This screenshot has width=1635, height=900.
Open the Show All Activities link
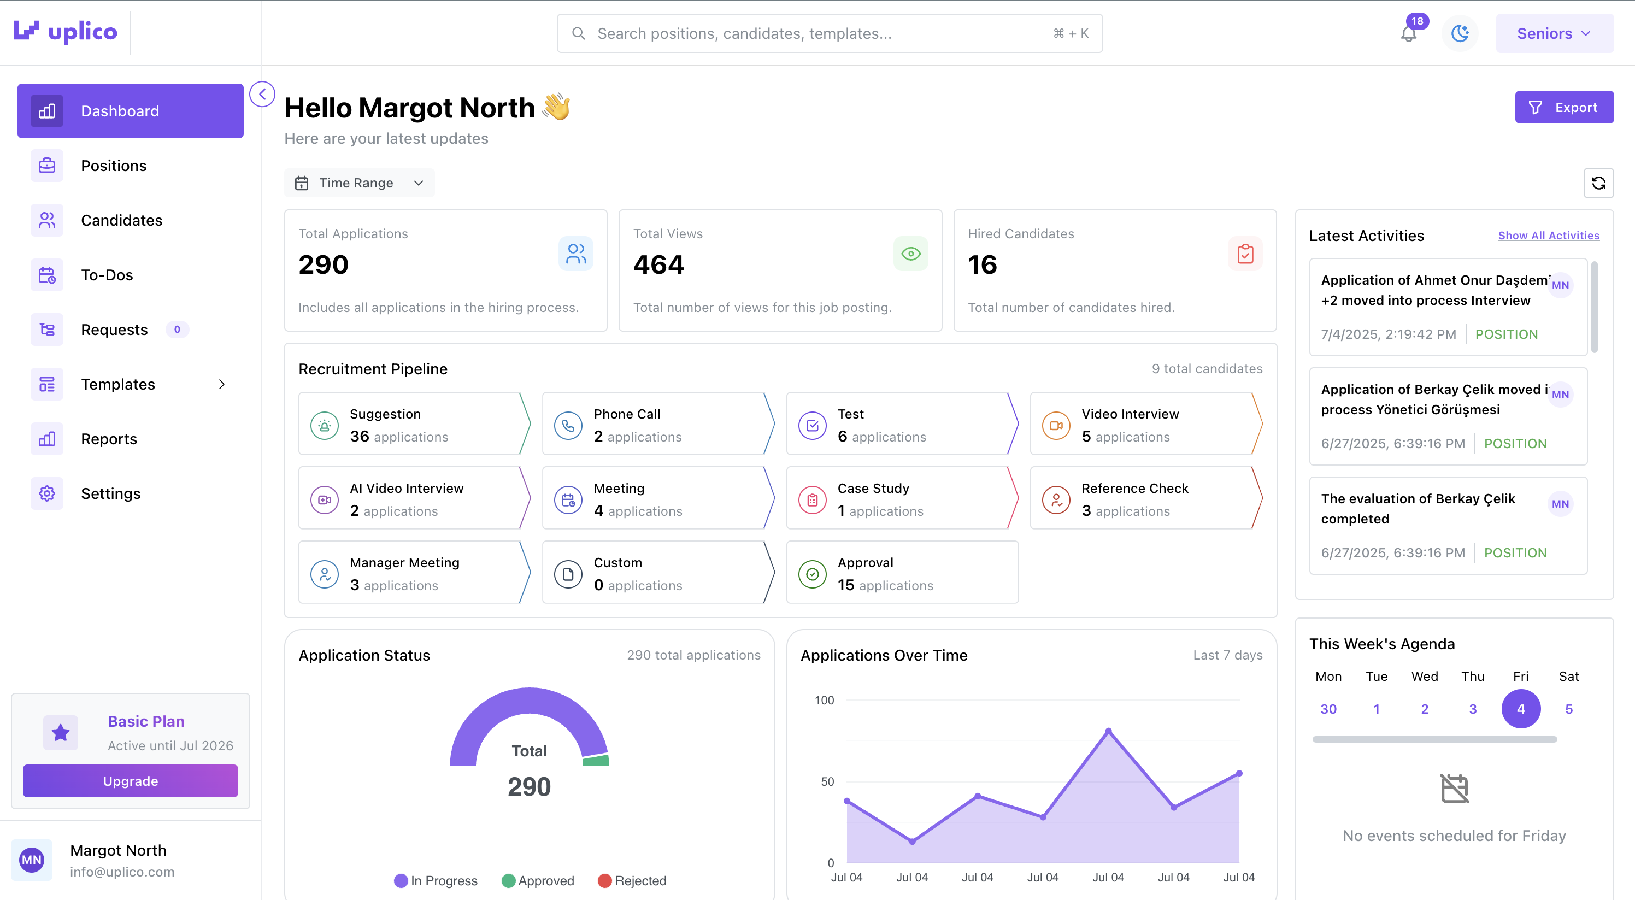point(1548,236)
